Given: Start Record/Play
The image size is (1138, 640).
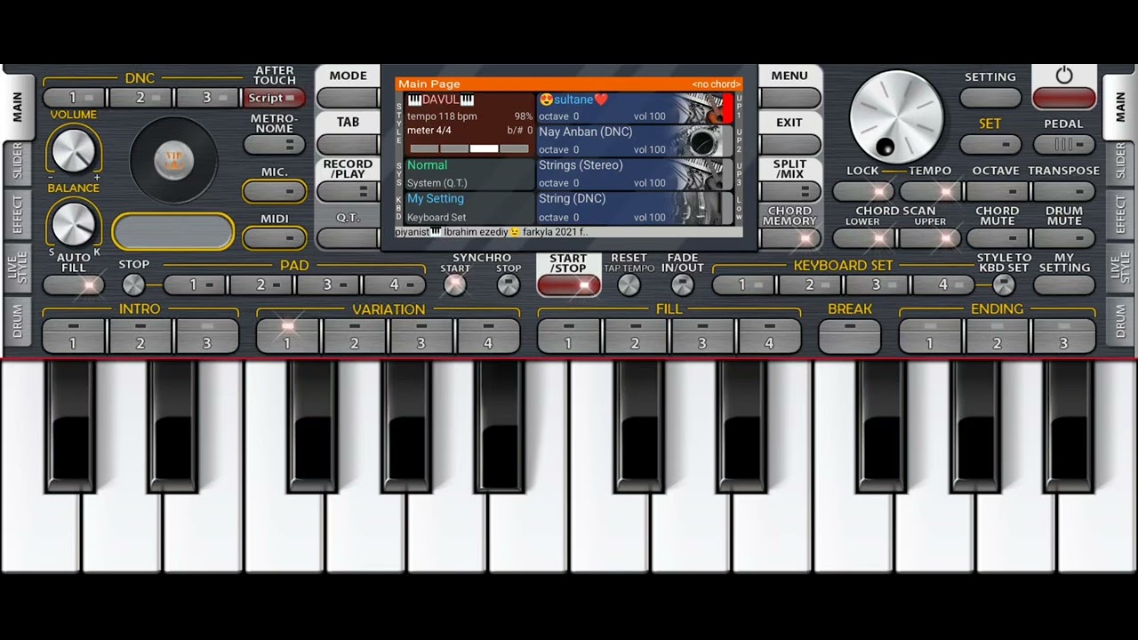Looking at the screenshot, I should tap(349, 191).
